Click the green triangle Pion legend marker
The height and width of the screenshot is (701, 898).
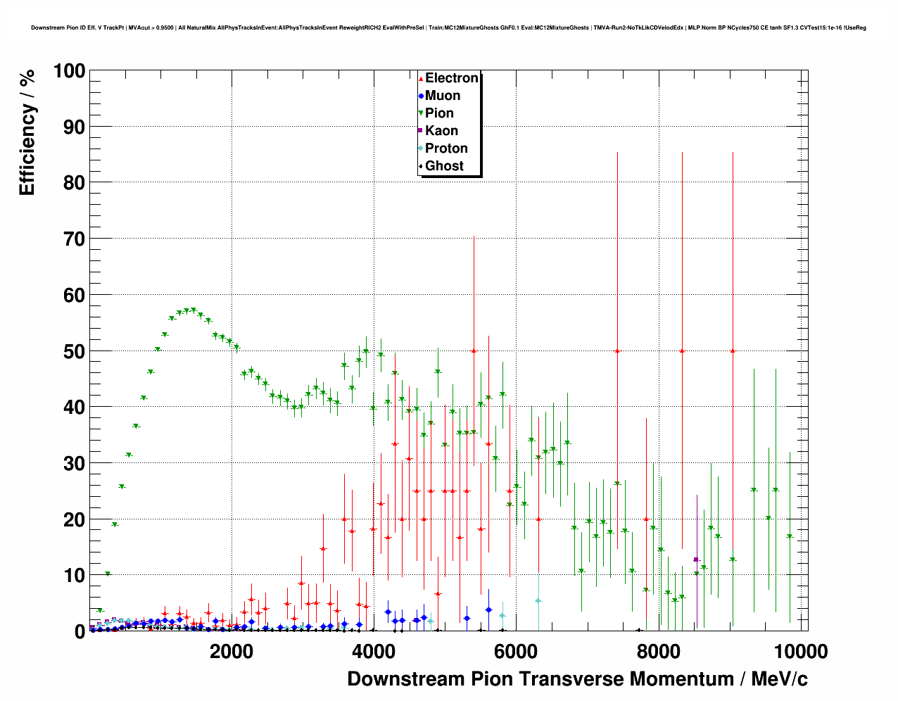pos(421,113)
